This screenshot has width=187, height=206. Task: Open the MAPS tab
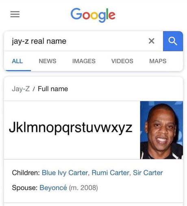click(158, 61)
